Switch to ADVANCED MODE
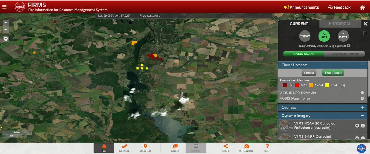The height and width of the screenshot is (154, 370). click(344, 54)
